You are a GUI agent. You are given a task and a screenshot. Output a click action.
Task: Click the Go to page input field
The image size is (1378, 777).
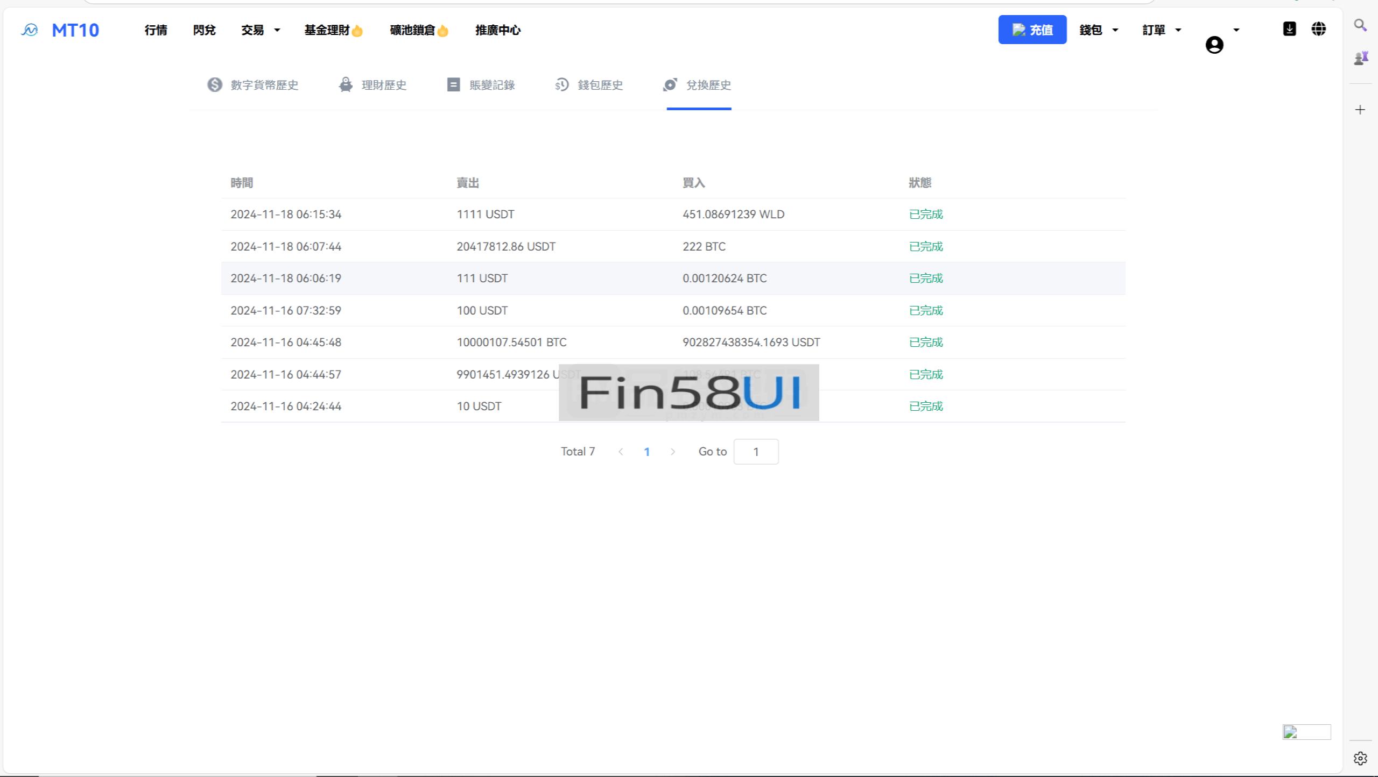756,452
